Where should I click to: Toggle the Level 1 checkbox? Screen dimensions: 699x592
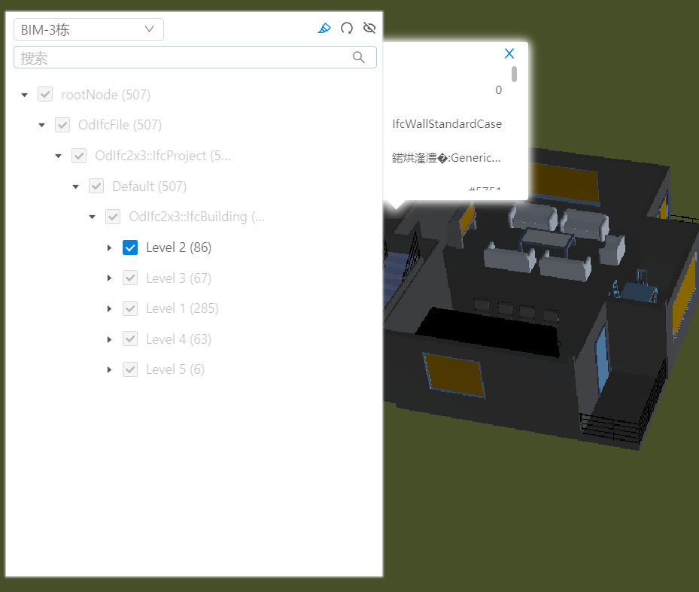pyautogui.click(x=130, y=308)
